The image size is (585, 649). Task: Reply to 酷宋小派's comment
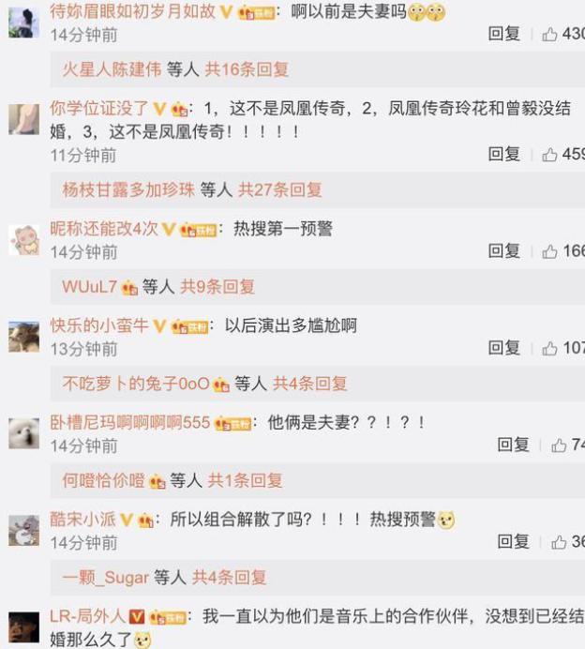[514, 541]
